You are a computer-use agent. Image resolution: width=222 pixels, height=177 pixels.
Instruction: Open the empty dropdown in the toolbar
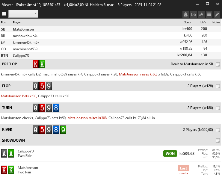pyautogui.click(x=23, y=13)
